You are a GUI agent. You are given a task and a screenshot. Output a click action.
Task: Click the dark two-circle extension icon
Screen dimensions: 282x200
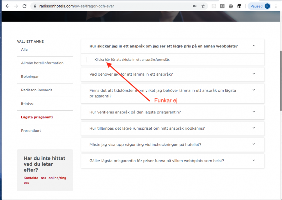coord(239,6)
